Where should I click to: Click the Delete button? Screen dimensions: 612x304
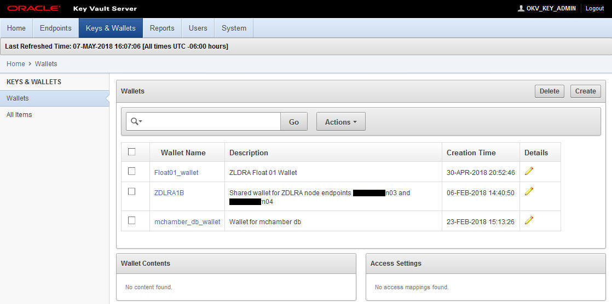pyautogui.click(x=549, y=91)
